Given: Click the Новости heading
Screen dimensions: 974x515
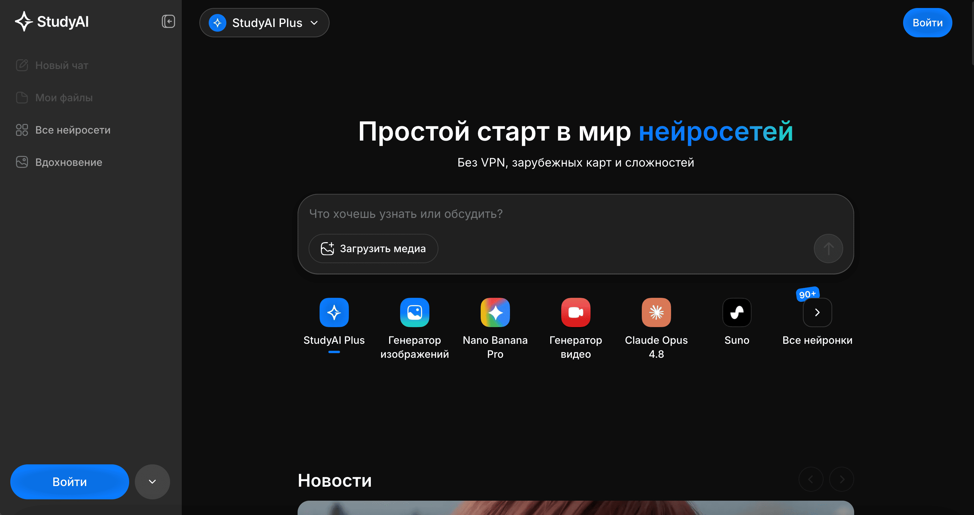Looking at the screenshot, I should coord(335,480).
